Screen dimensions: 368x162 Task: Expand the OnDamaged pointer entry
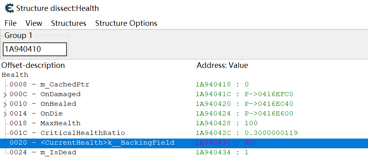(5, 95)
